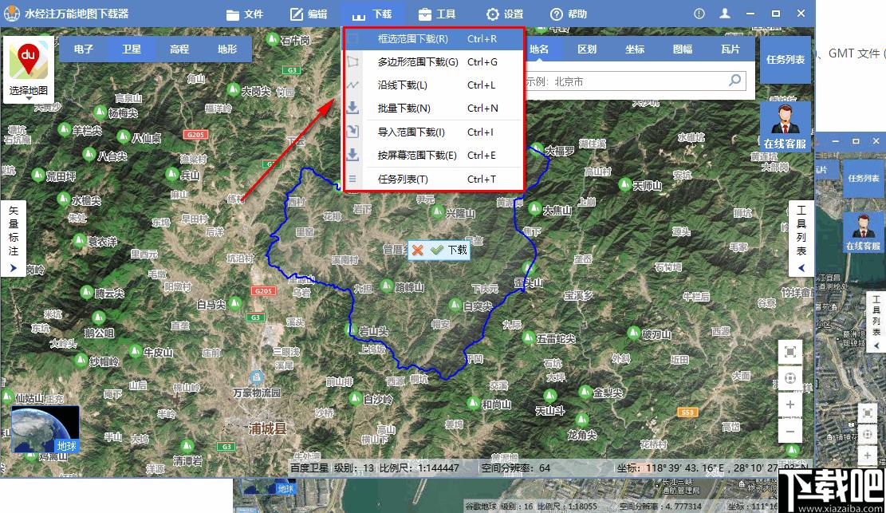Choose 任务列表(T) menu entry
The width and height of the screenshot is (886, 513).
pos(433,179)
